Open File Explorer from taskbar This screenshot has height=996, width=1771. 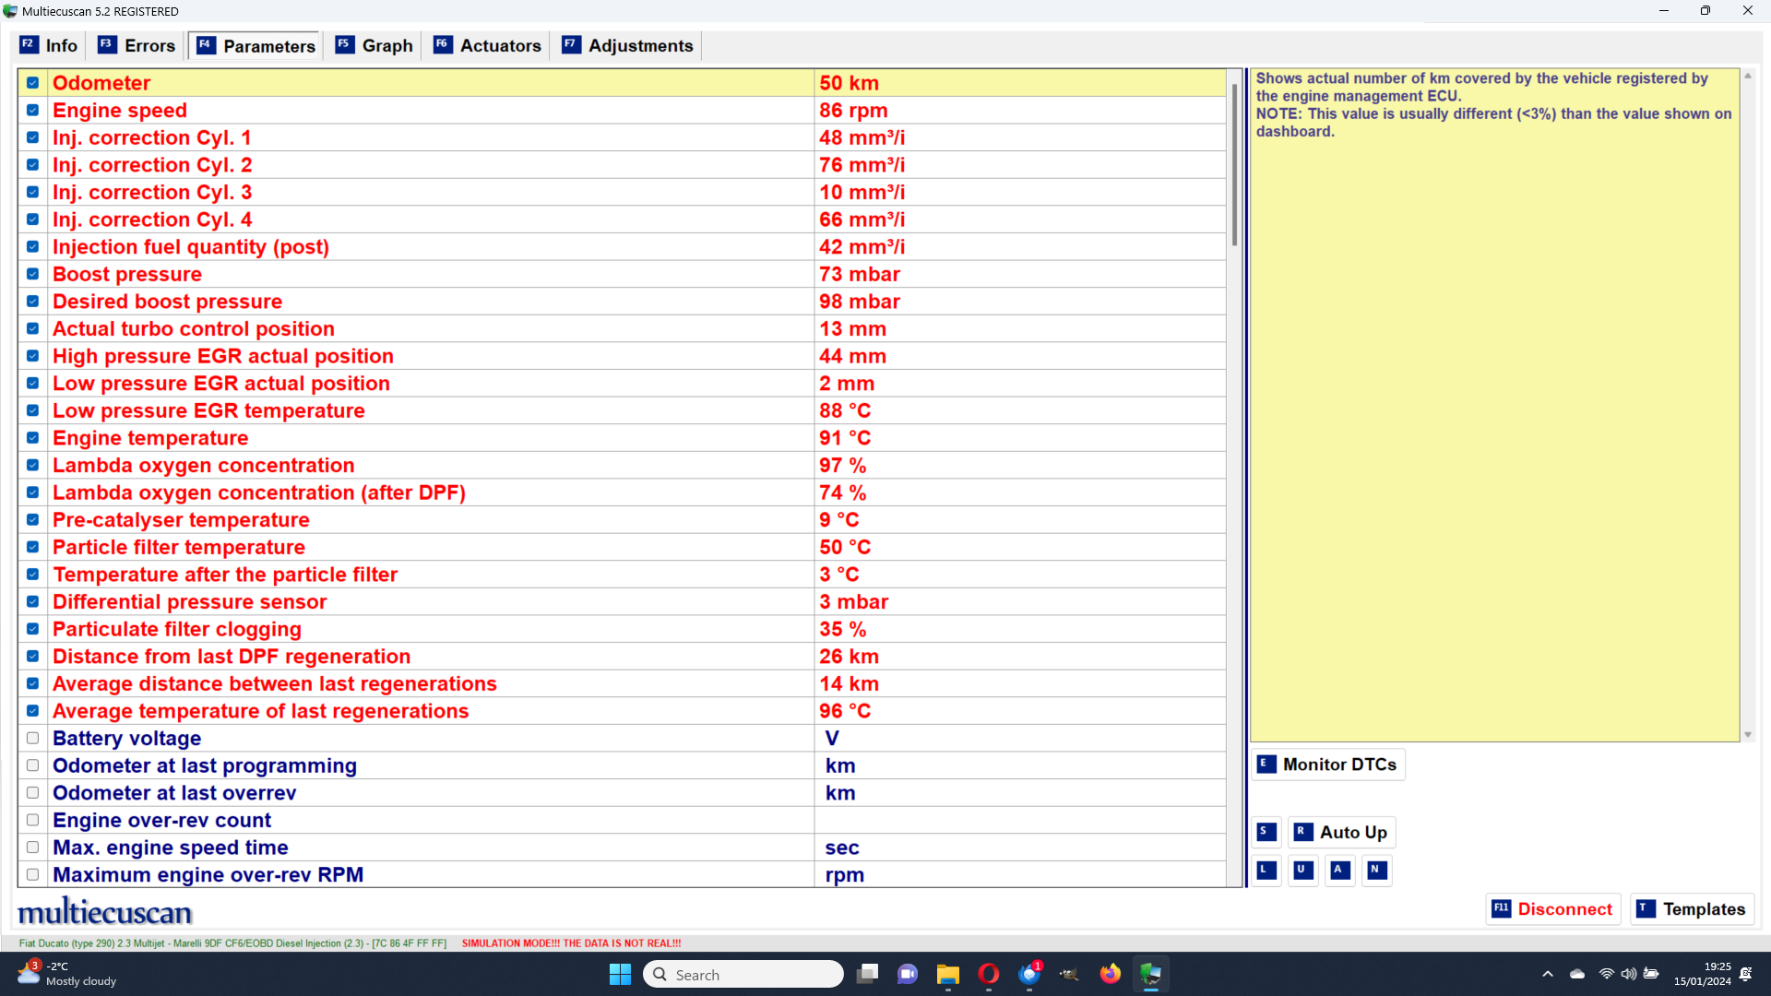(948, 974)
